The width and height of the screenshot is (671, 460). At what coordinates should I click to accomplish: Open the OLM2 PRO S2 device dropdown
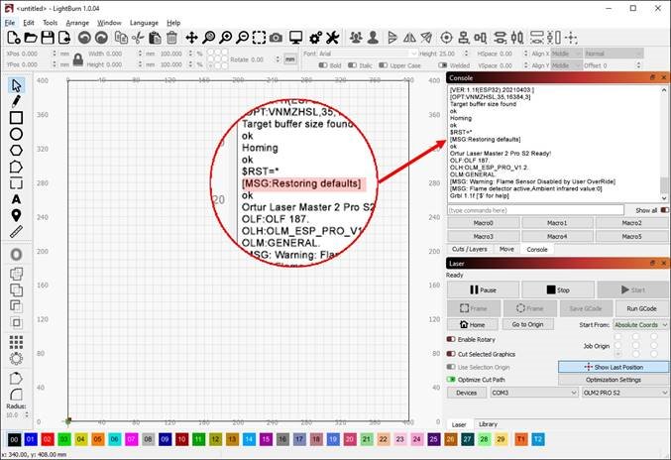coord(625,393)
